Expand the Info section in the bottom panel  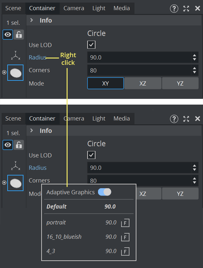pyautogui.click(x=32, y=131)
